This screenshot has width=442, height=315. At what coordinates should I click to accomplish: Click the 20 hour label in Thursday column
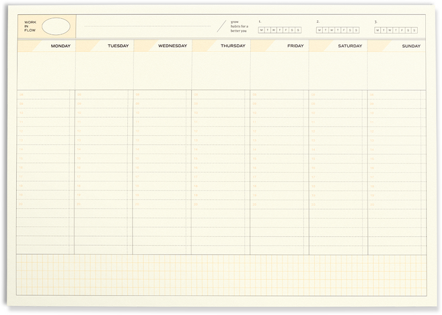coord(196,204)
